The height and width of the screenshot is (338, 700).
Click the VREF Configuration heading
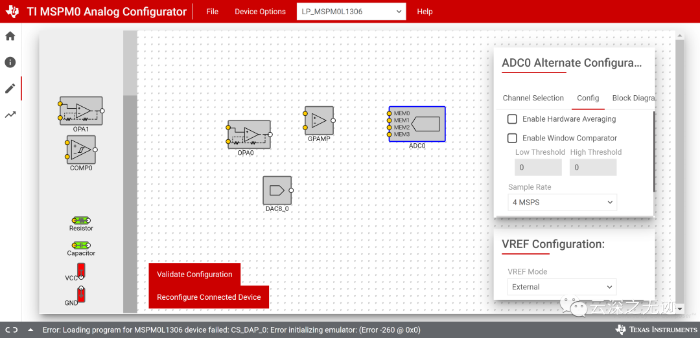click(553, 244)
